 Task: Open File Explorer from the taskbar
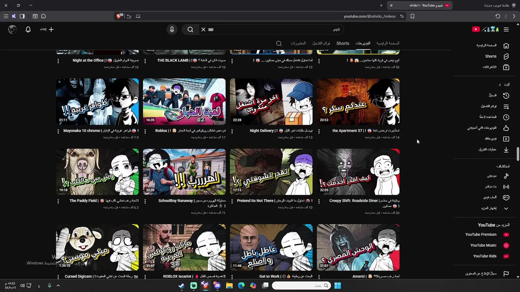coord(229,286)
